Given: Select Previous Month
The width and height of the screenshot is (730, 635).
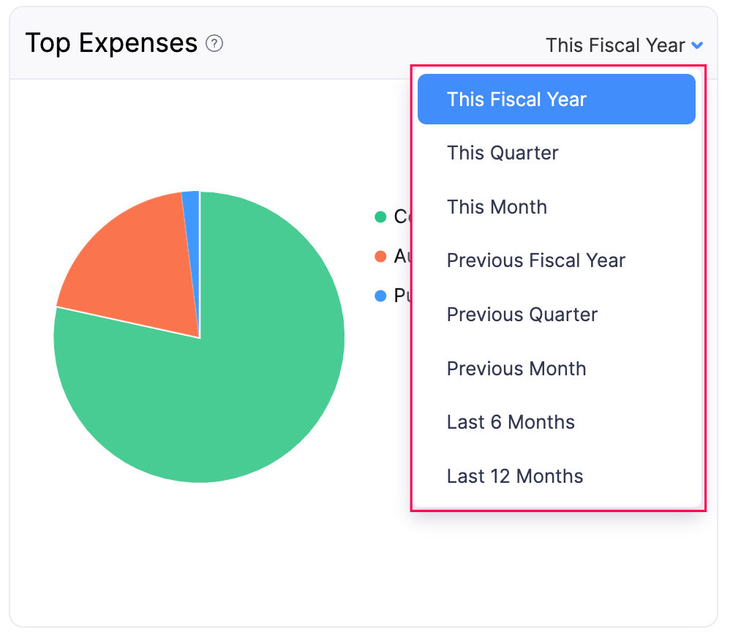Looking at the screenshot, I should pyautogui.click(x=516, y=369).
